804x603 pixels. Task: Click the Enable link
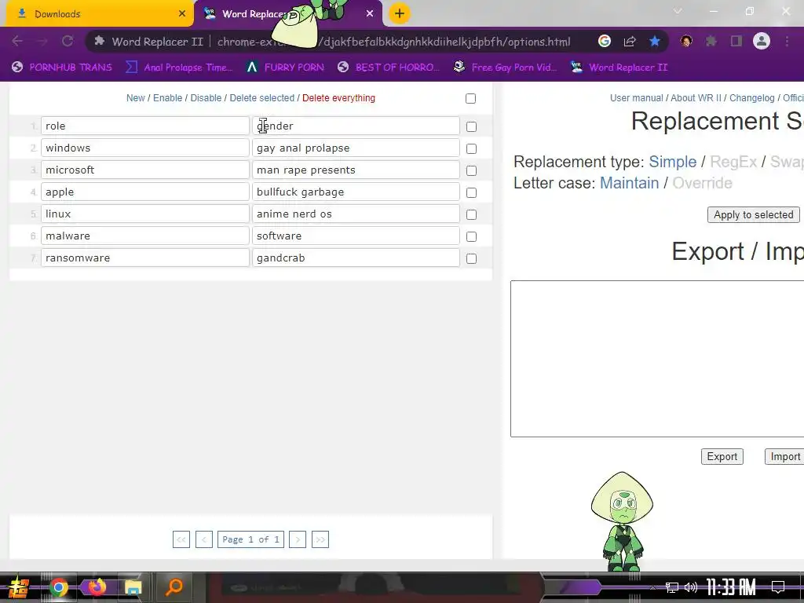pyautogui.click(x=168, y=98)
